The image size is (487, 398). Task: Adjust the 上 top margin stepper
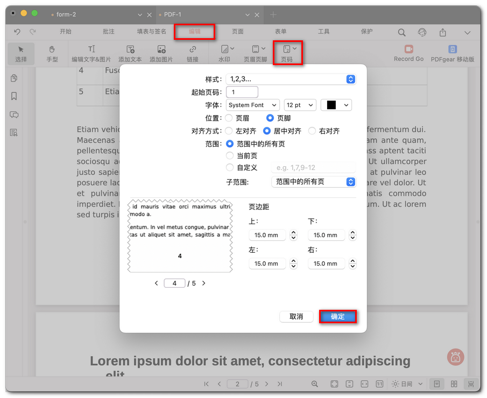(x=293, y=235)
